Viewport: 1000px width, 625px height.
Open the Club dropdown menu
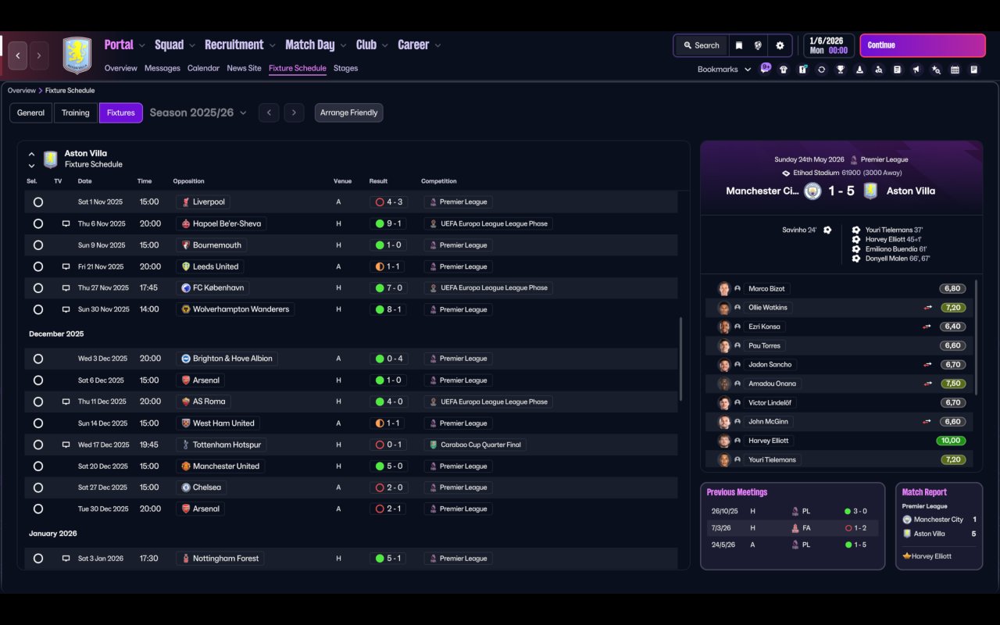372,45
